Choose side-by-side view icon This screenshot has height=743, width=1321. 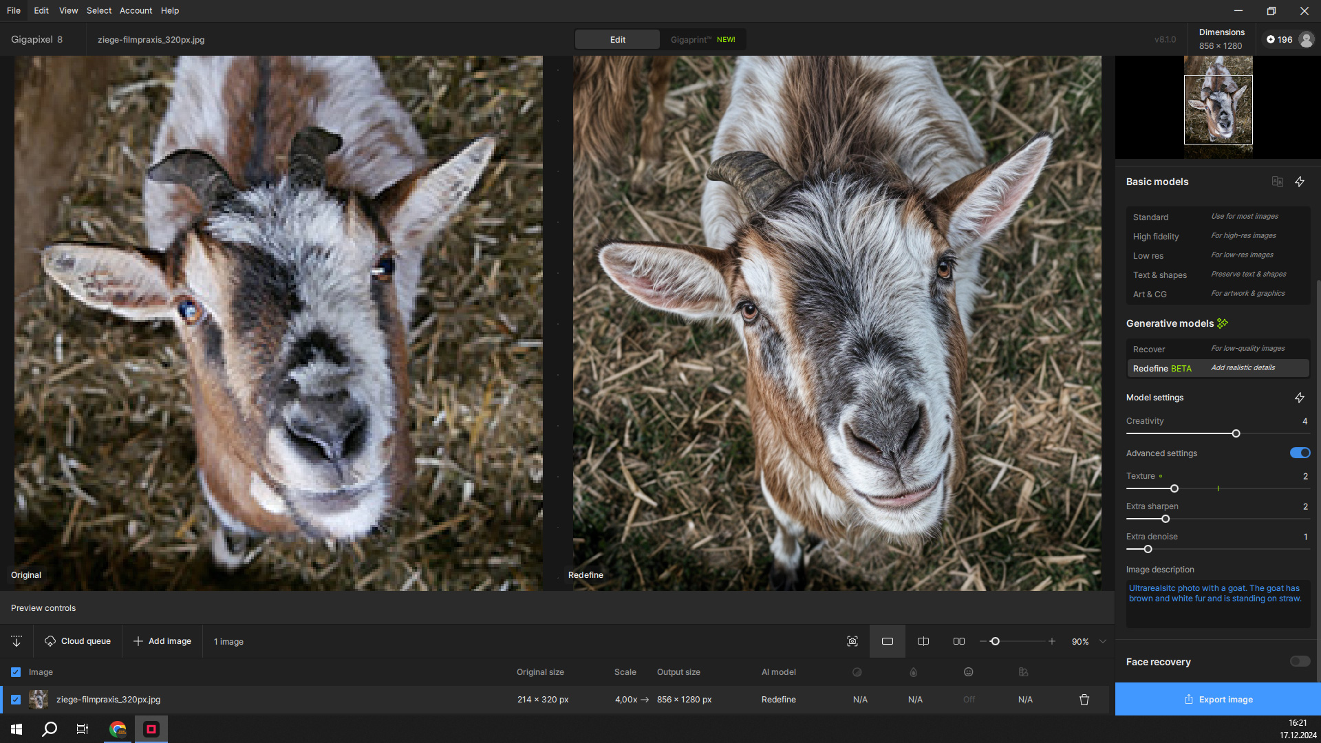(958, 640)
